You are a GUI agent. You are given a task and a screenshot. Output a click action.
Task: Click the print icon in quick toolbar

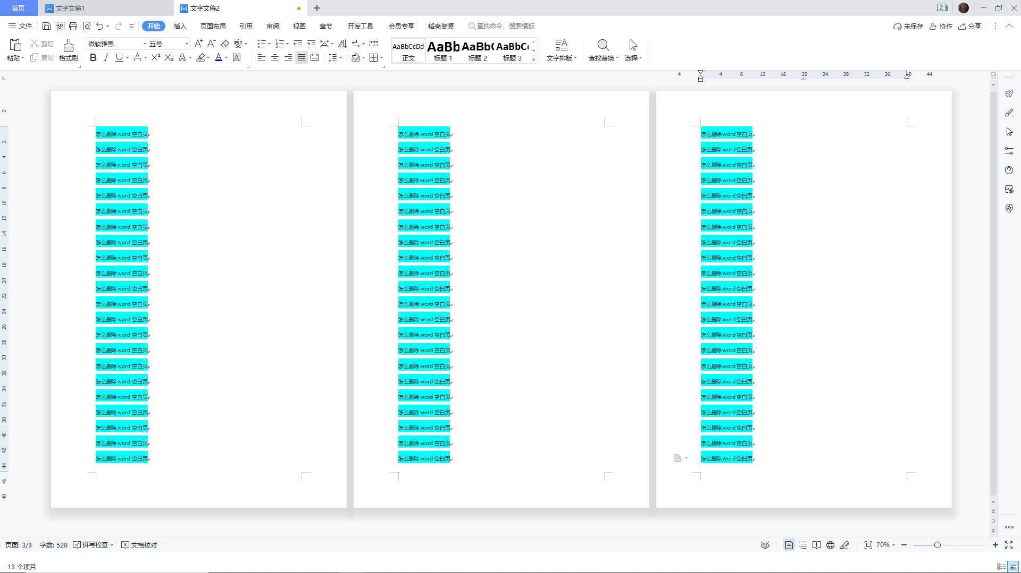click(73, 26)
